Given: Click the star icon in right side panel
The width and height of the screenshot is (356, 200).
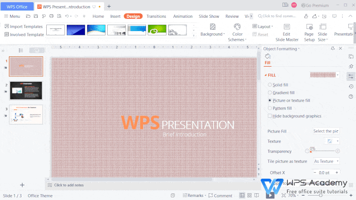Looking at the screenshot, I should pyautogui.click(x=351, y=66).
